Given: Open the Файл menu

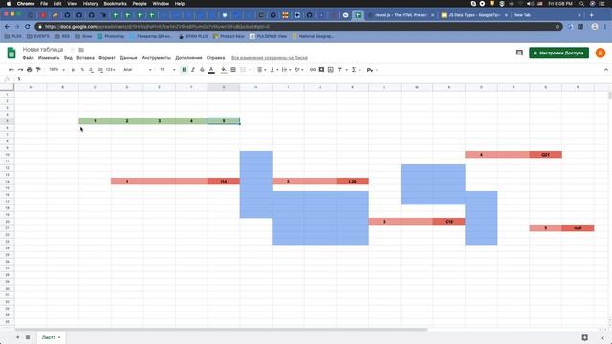Looking at the screenshot, I should pos(28,58).
